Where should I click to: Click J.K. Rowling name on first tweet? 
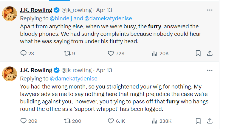(36, 10)
